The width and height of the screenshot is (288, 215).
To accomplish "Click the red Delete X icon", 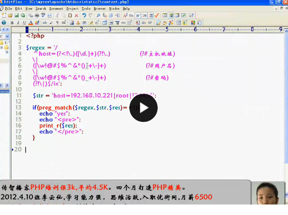I will 77,16.
